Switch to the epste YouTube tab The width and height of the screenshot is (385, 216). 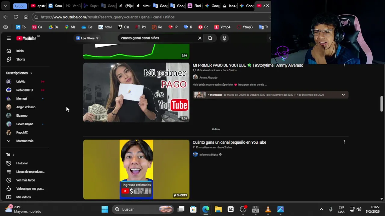pos(38,6)
